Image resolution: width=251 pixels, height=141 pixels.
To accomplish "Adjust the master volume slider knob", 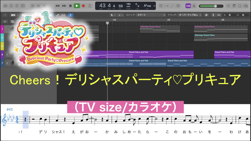I will [x=215, y=6].
